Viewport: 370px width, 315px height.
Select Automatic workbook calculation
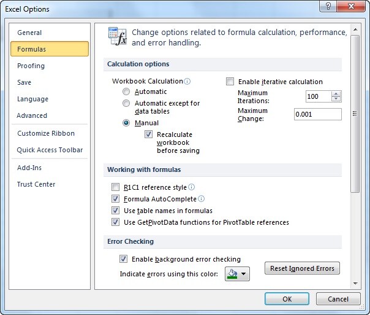(x=126, y=92)
